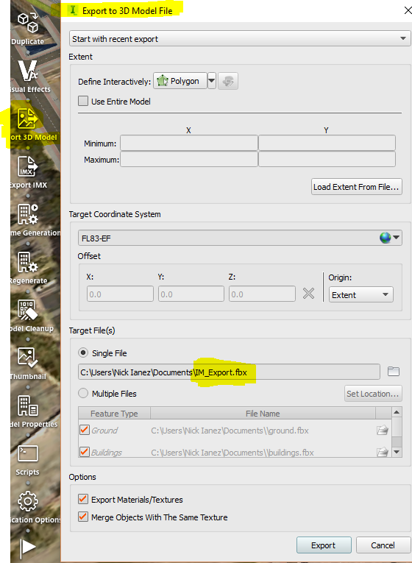This screenshot has width=412, height=563.
Task: Toggle Export Materials/Textures checkbox
Action: (x=83, y=499)
